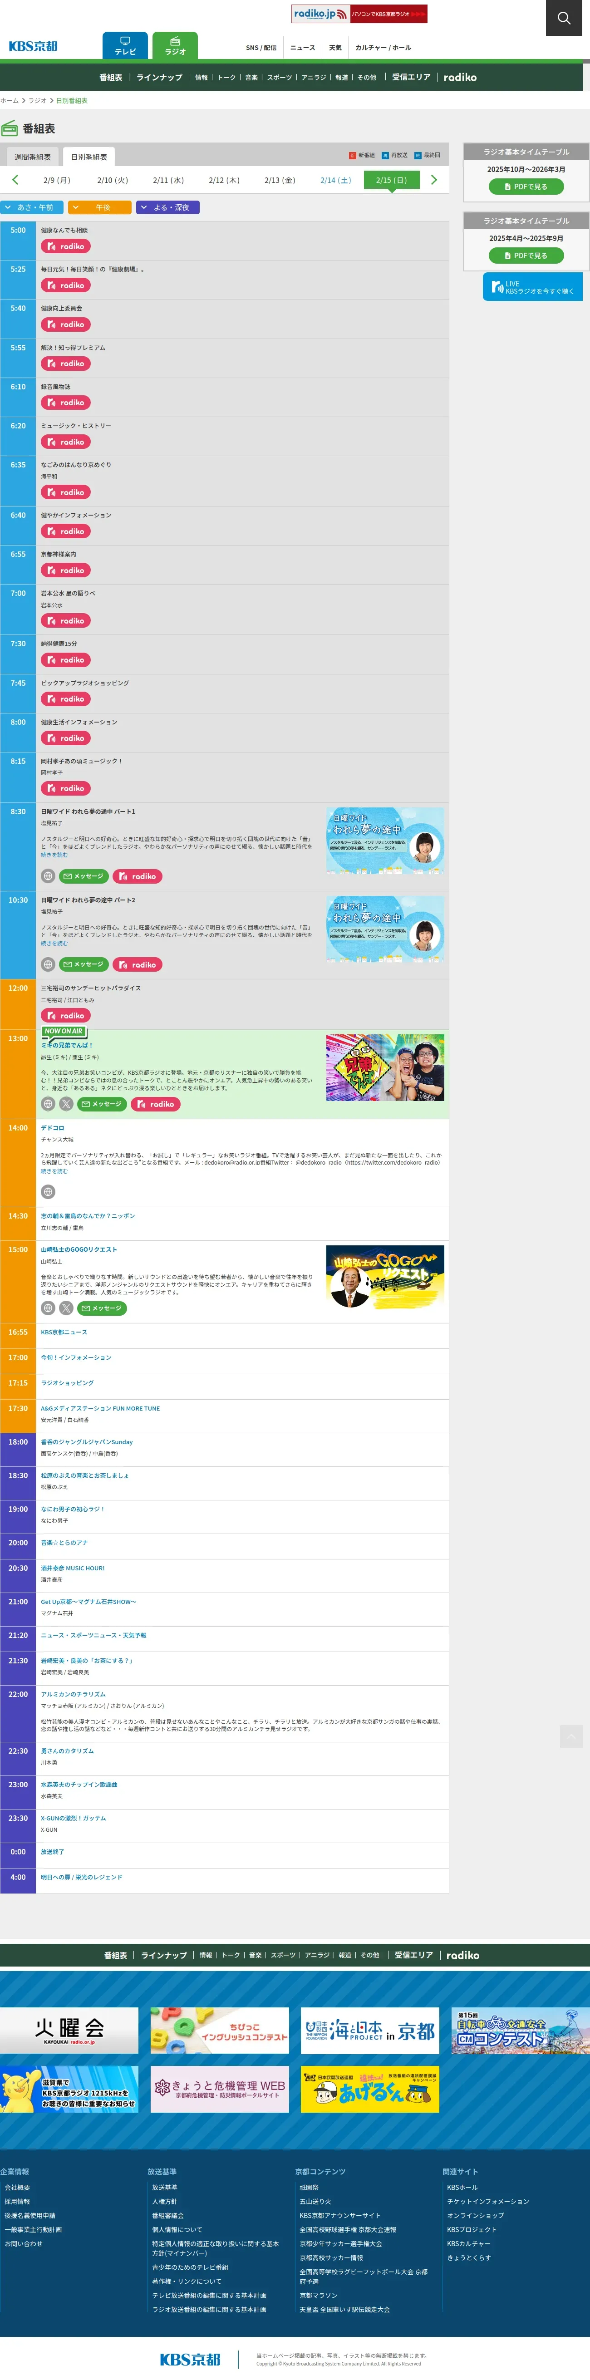The height and width of the screenshot is (2380, 590).
Task: Jump to 午後 section
Action: point(101,208)
